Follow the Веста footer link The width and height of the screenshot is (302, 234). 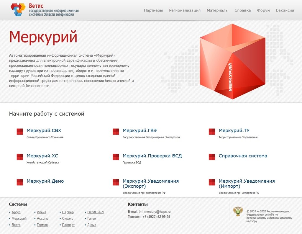16,225
